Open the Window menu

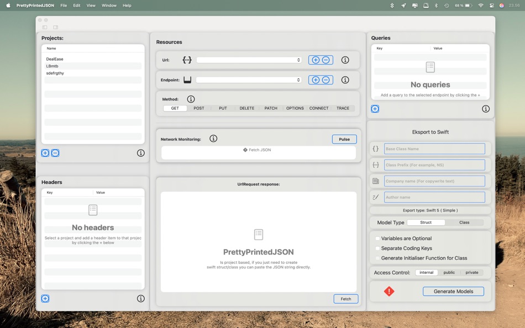[x=109, y=5]
